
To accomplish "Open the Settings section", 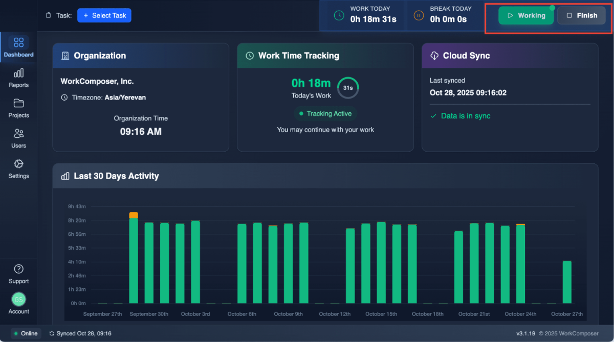I will click(18, 169).
